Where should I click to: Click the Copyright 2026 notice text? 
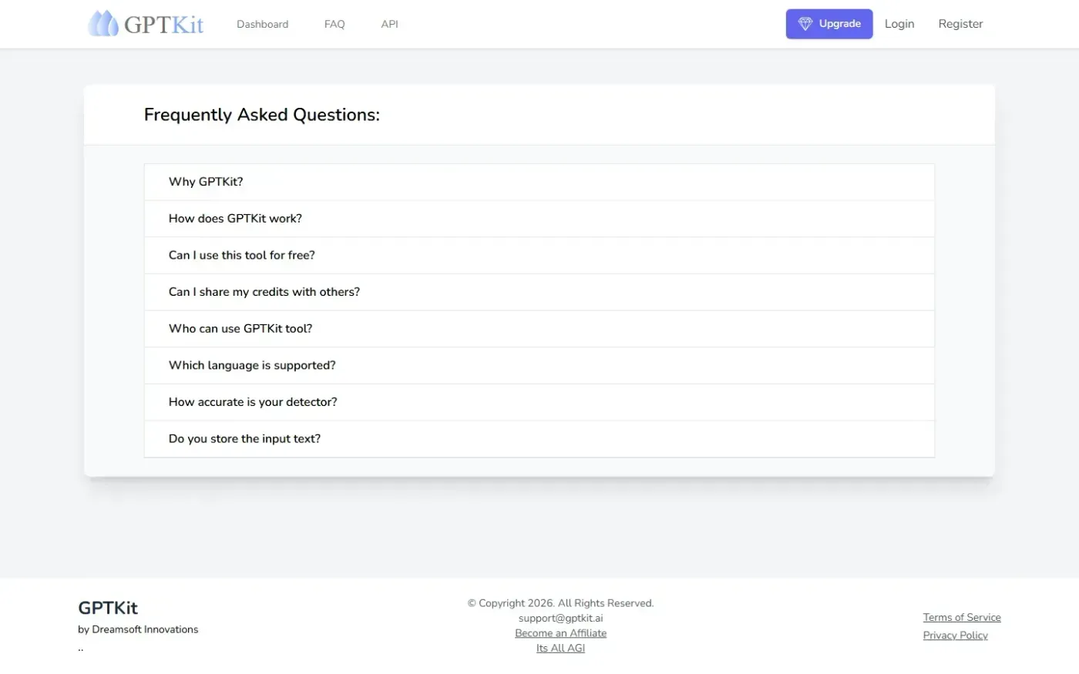560,603
